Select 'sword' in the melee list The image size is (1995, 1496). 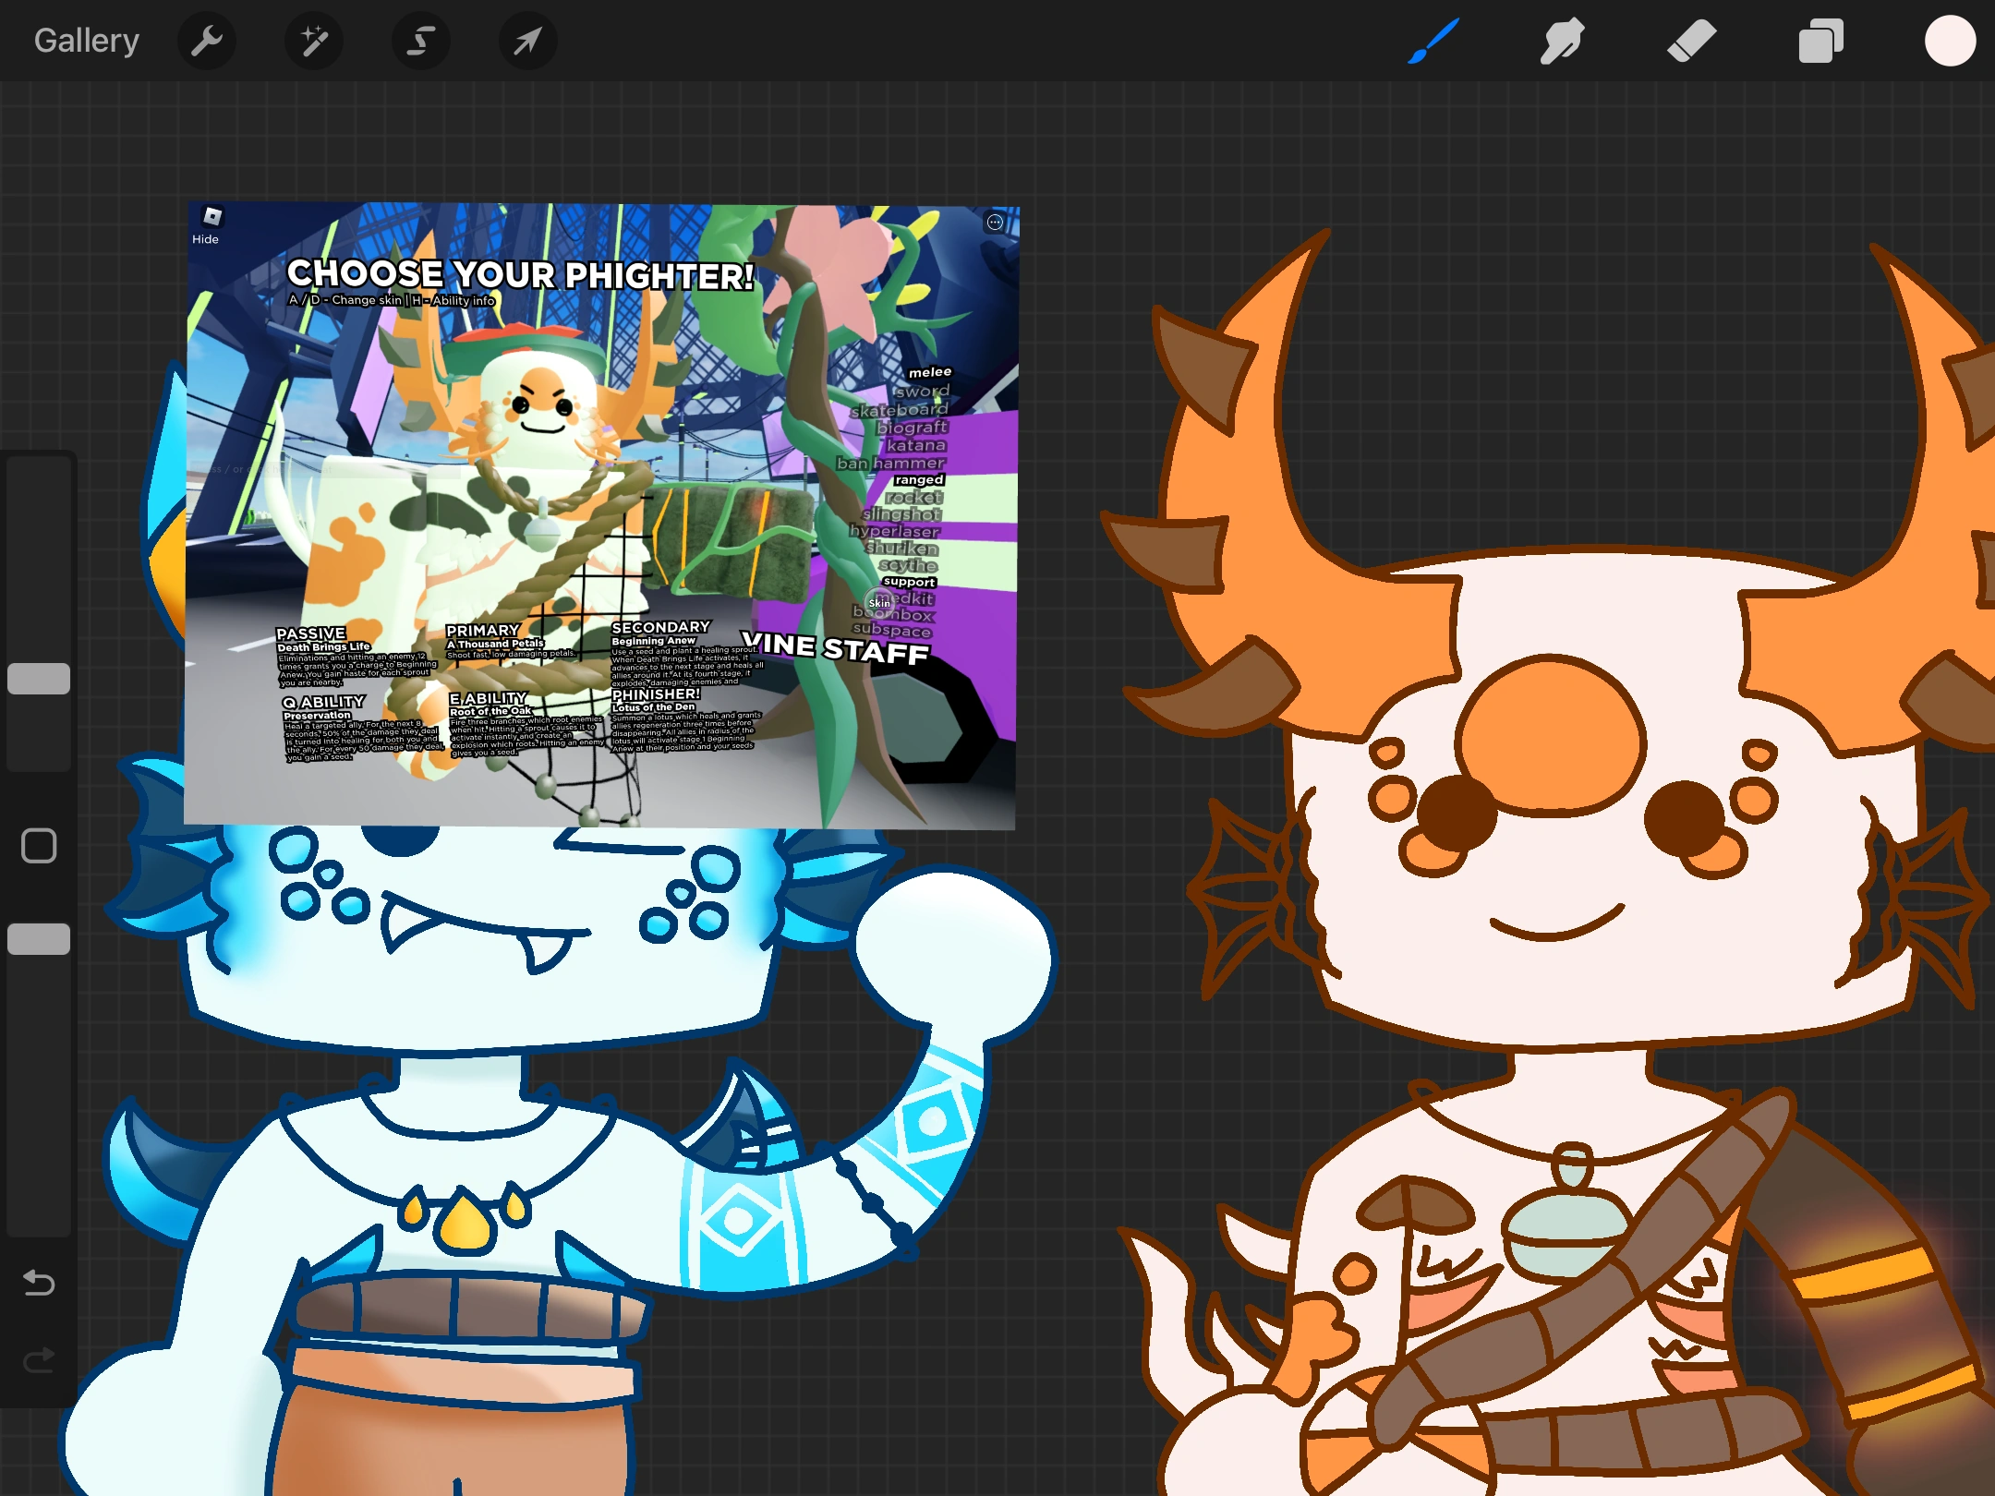922,391
